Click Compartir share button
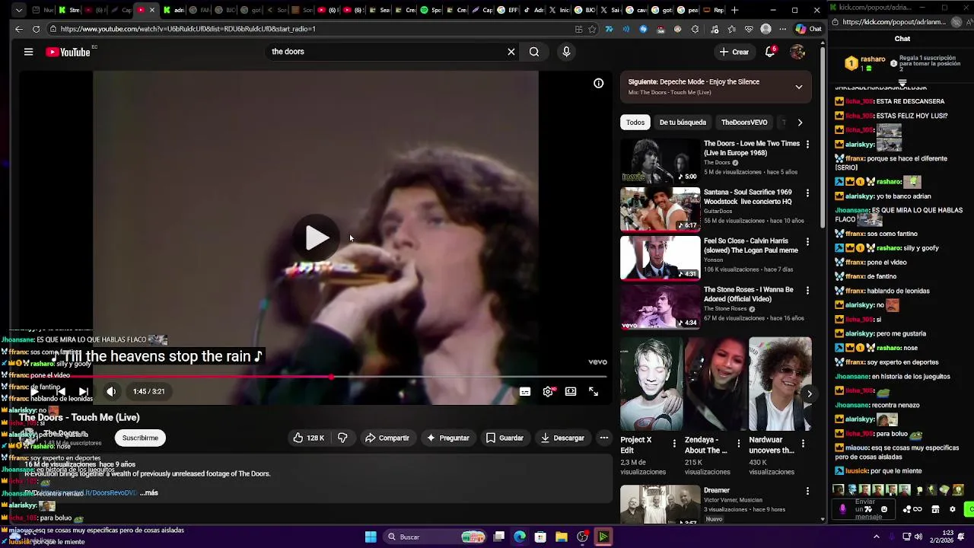974x548 pixels. pyautogui.click(x=387, y=438)
